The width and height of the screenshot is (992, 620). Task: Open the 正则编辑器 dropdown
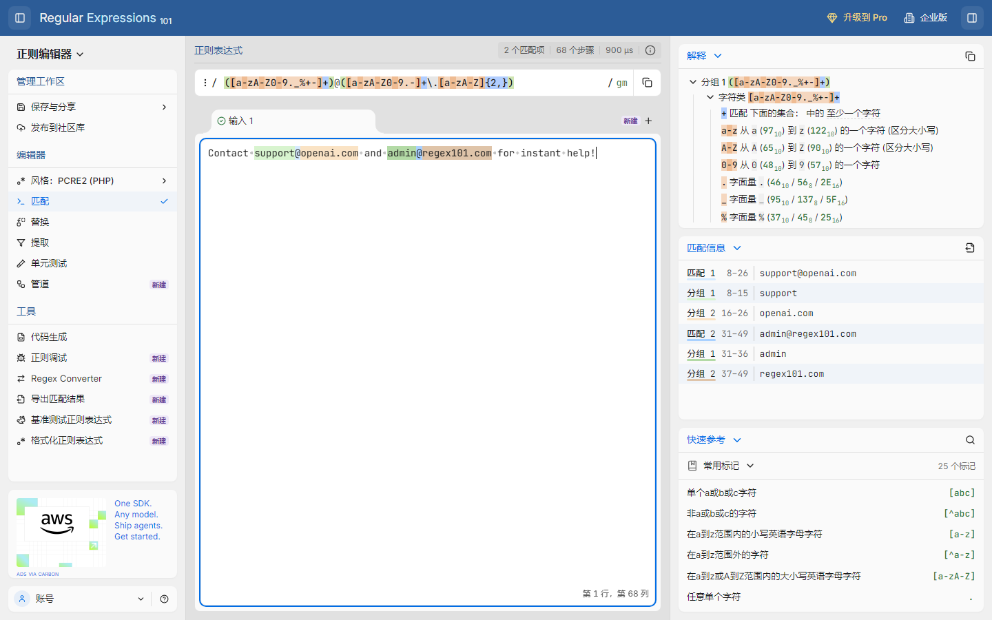tap(50, 54)
